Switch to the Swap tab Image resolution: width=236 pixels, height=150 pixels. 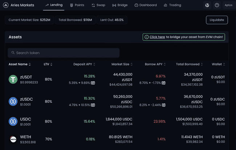pos(98,5)
